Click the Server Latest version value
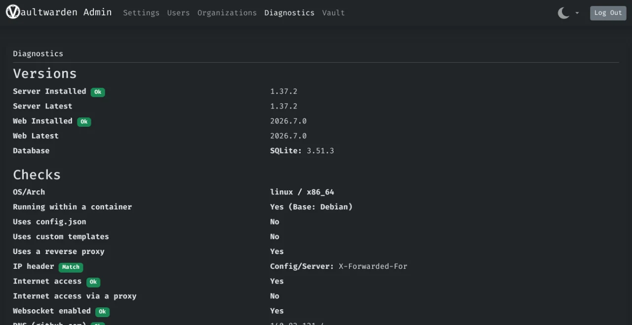This screenshot has height=325, width=632. tap(283, 106)
